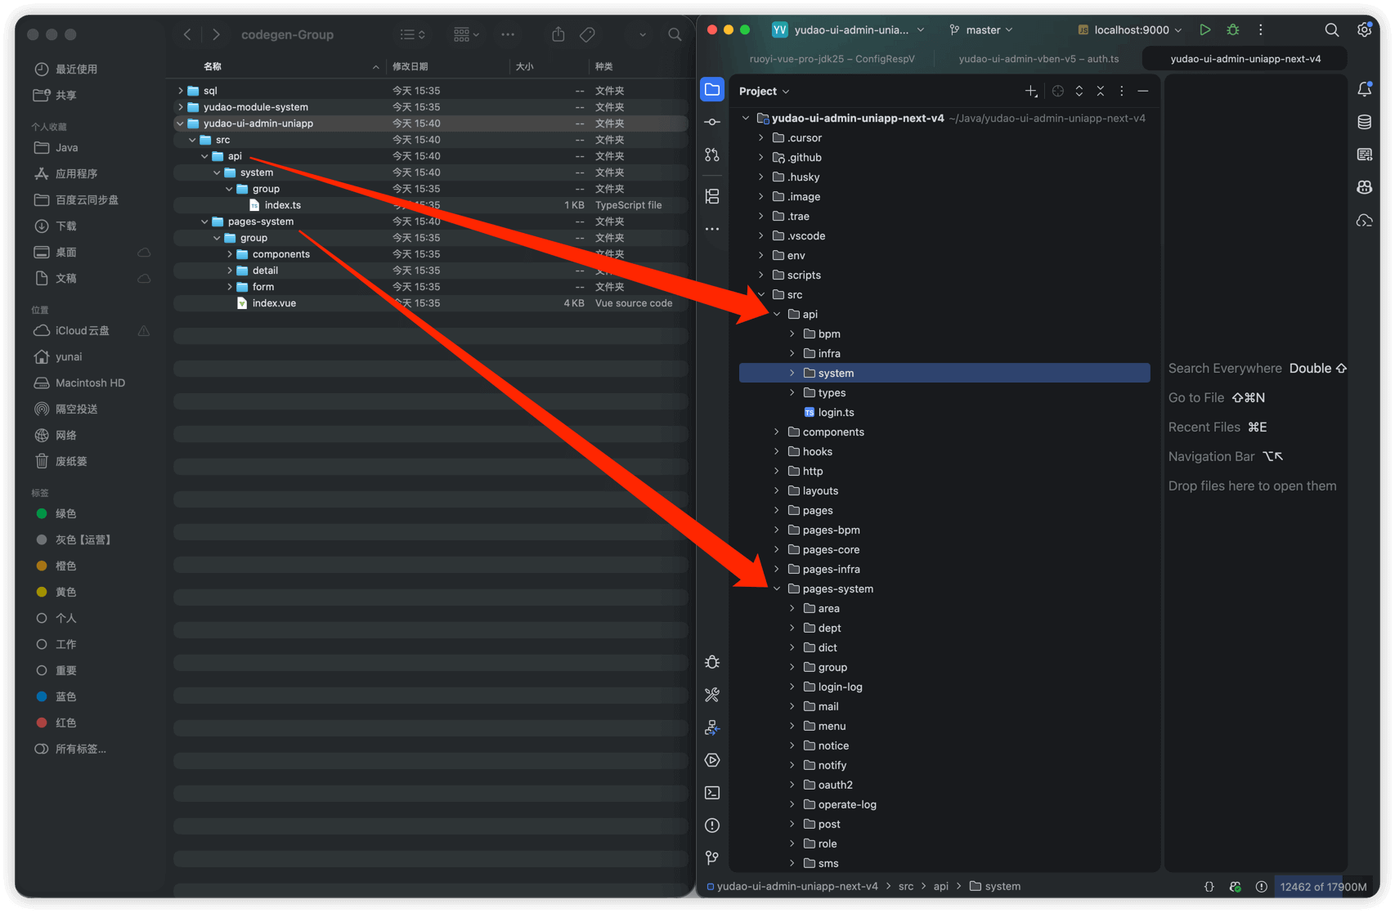Open the Database tool window
Screen dimensions: 1395x913
coord(1364,123)
